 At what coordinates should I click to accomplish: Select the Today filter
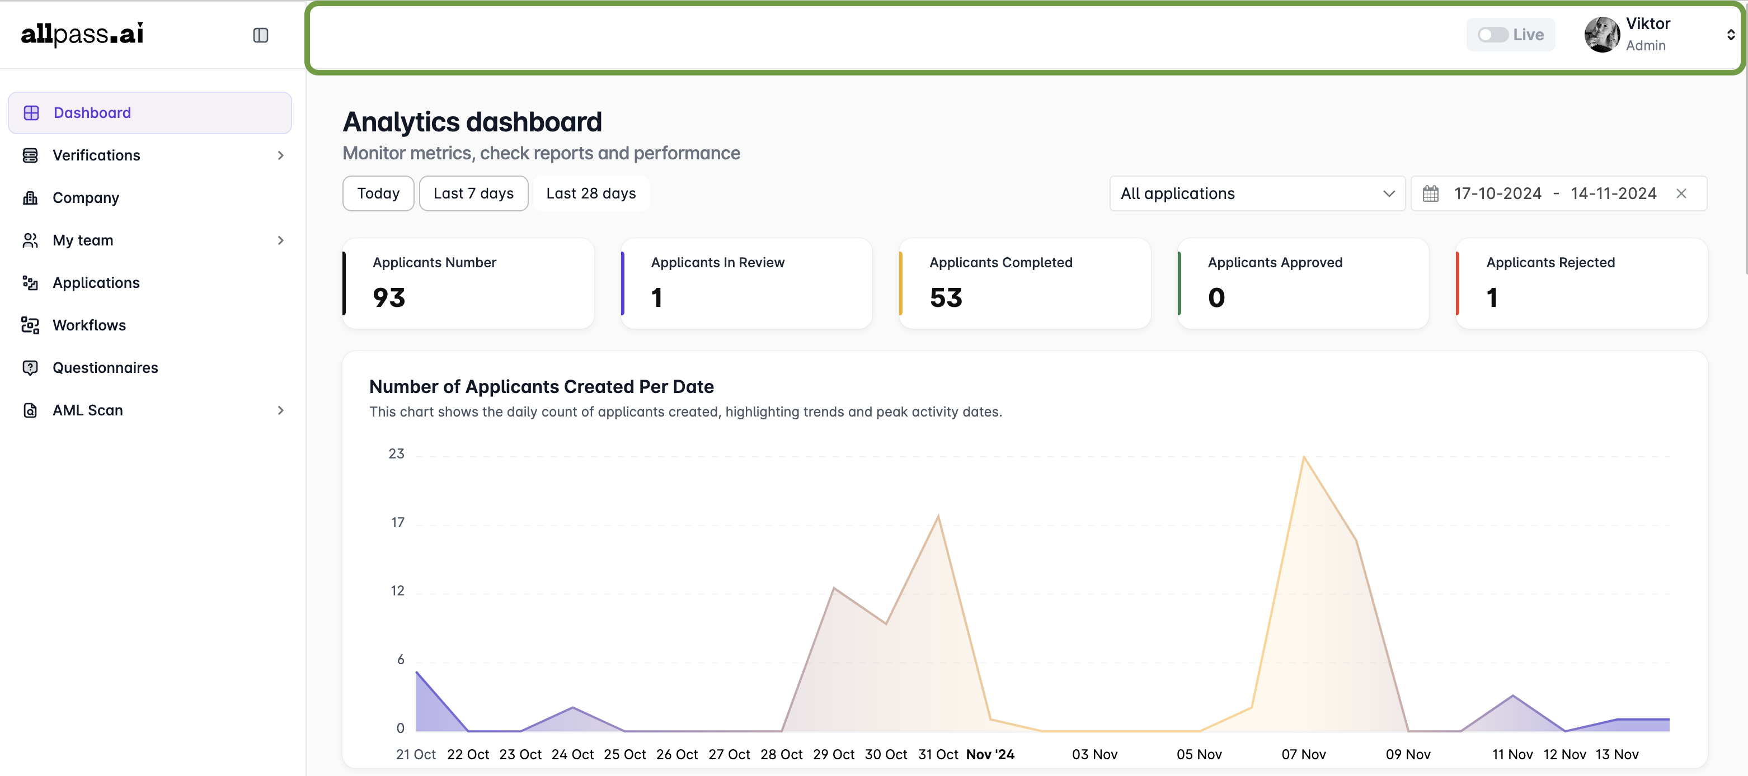tap(378, 194)
